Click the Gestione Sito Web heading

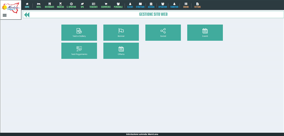point(153,14)
